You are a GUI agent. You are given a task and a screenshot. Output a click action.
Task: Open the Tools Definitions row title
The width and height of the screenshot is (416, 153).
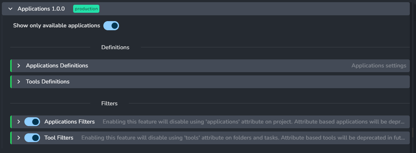tap(48, 82)
